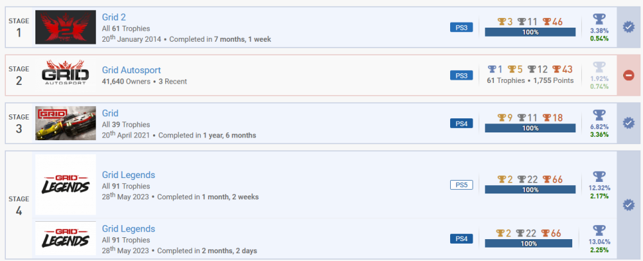Click the PS3 platform tag on Grid 2
This screenshot has height=261, width=643.
462,27
